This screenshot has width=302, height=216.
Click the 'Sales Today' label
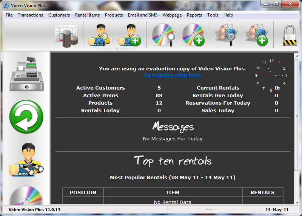pos(218,110)
